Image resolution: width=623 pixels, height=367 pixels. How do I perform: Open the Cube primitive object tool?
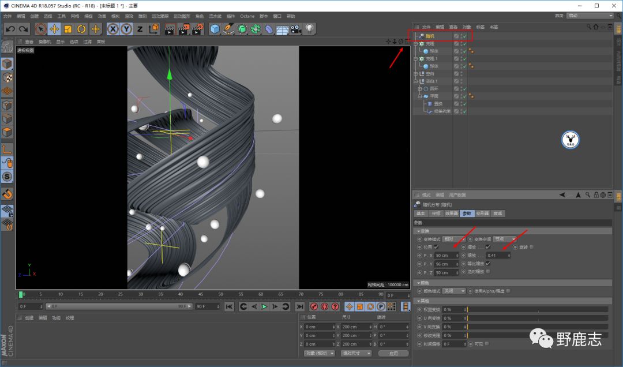coord(215,29)
